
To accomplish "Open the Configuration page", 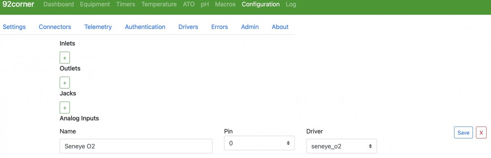I will click(261, 4).
